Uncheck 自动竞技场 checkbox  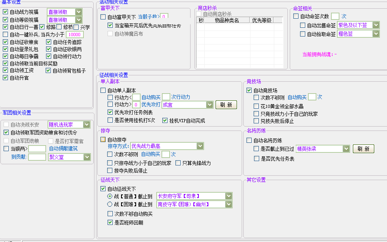tap(249, 90)
